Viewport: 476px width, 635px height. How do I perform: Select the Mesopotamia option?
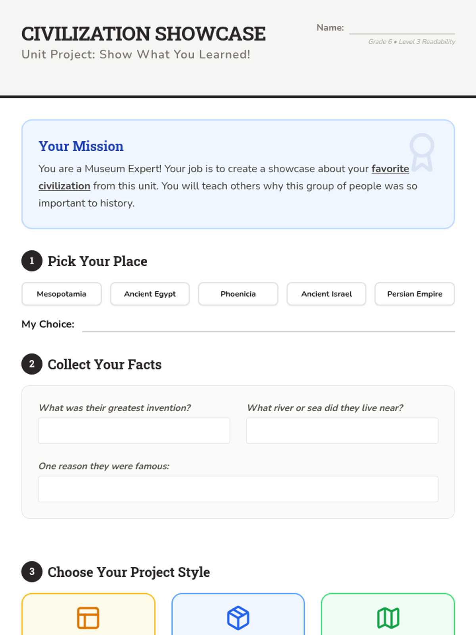61,294
